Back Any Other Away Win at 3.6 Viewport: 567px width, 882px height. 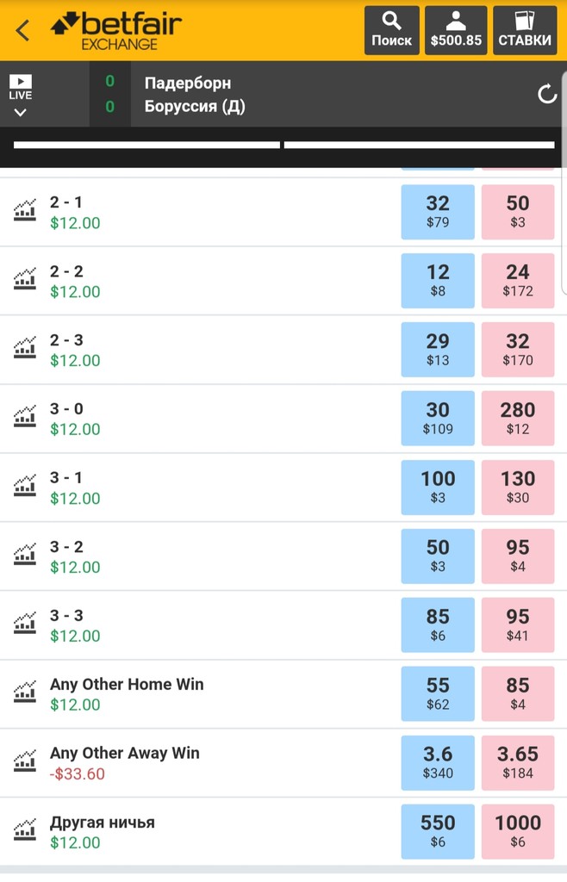tap(438, 762)
